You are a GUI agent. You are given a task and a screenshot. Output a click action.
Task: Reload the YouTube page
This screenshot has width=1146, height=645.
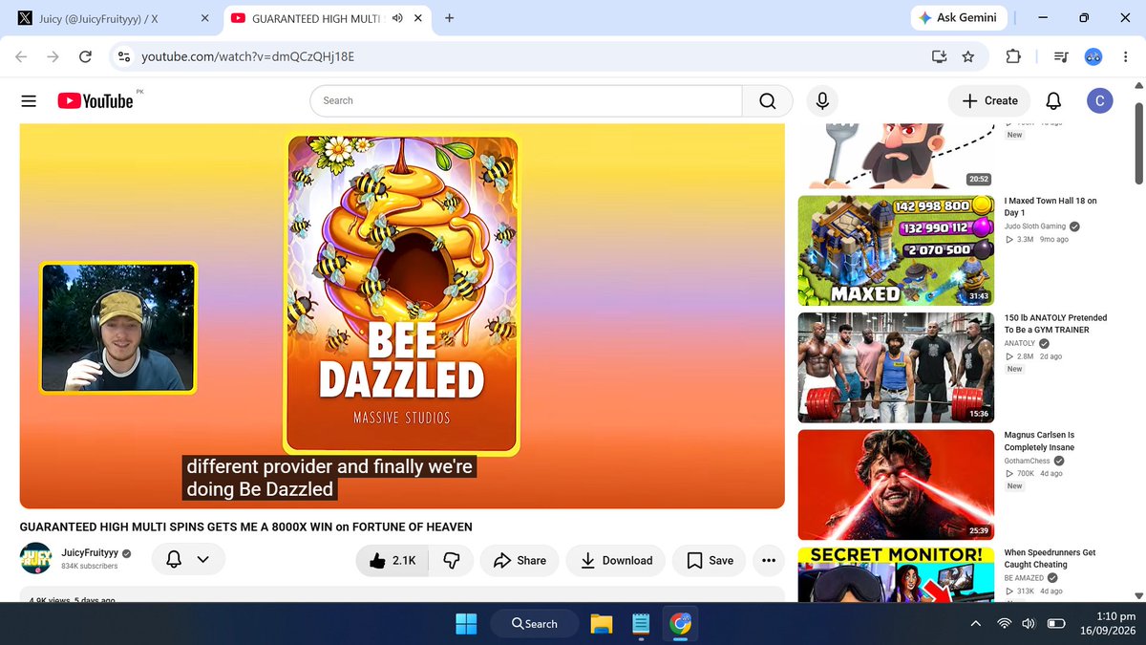click(x=85, y=57)
